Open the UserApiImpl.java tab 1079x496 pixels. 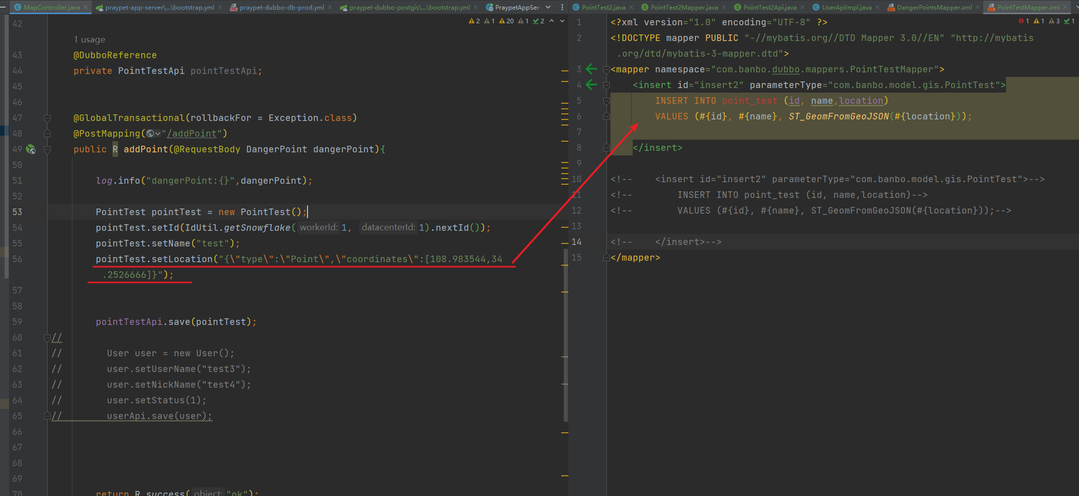[846, 7]
